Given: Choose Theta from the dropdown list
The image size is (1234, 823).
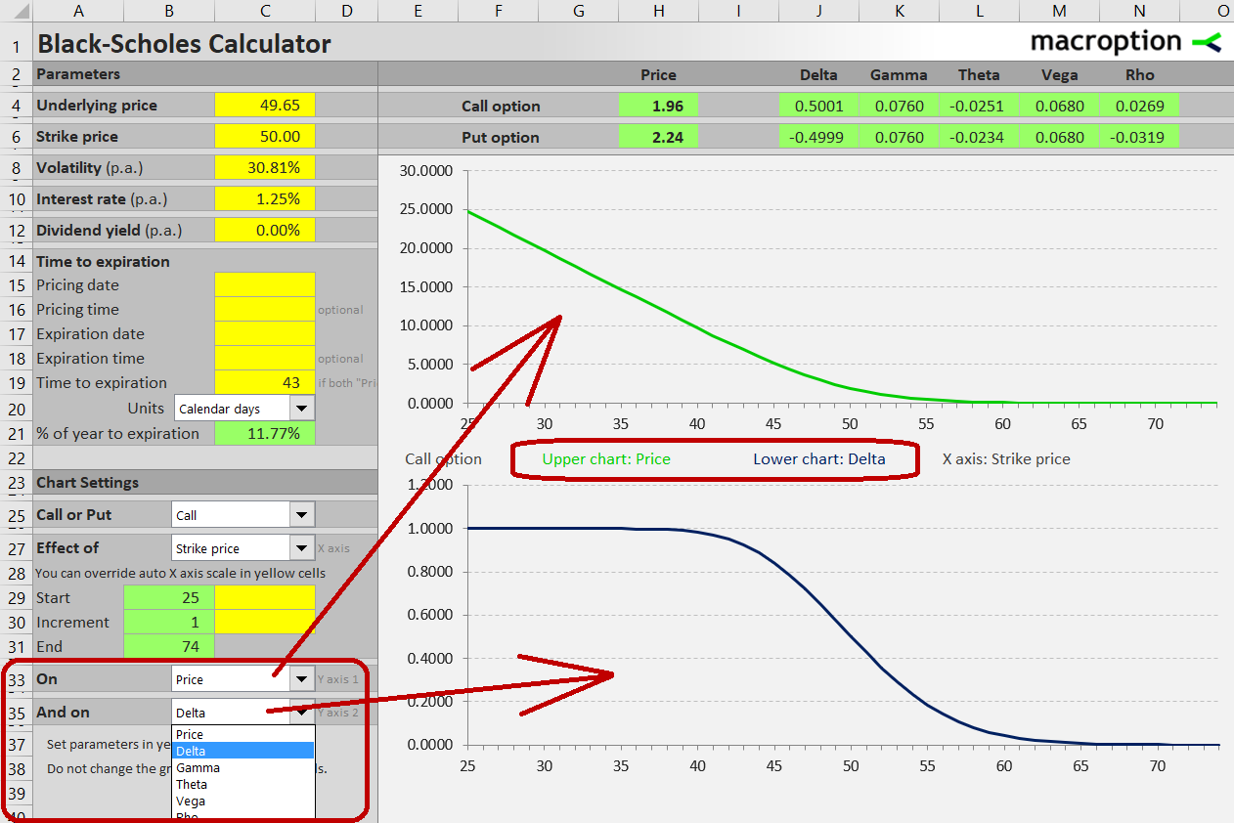Looking at the screenshot, I should pos(243,784).
